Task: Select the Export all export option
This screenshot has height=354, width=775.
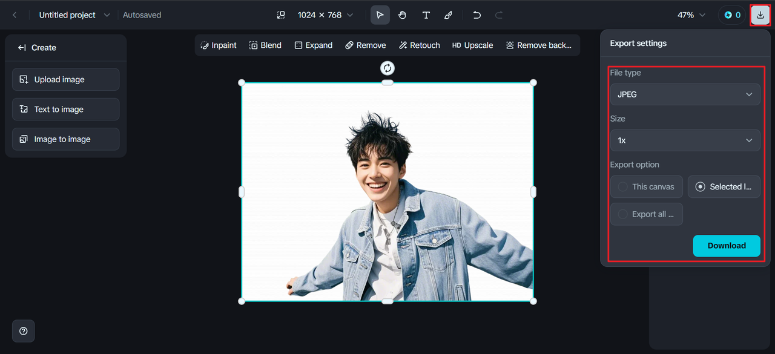Action: tap(647, 214)
